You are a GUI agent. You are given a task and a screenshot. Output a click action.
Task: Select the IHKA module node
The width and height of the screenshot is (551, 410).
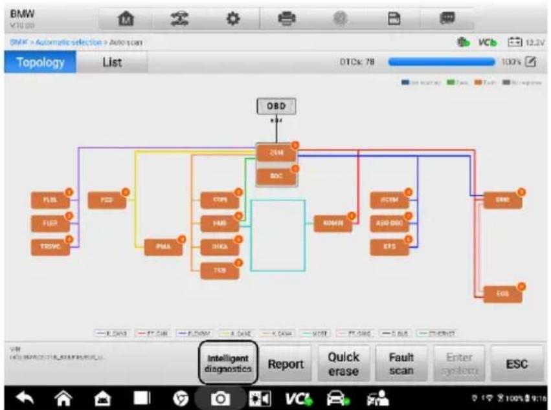pyautogui.click(x=219, y=247)
